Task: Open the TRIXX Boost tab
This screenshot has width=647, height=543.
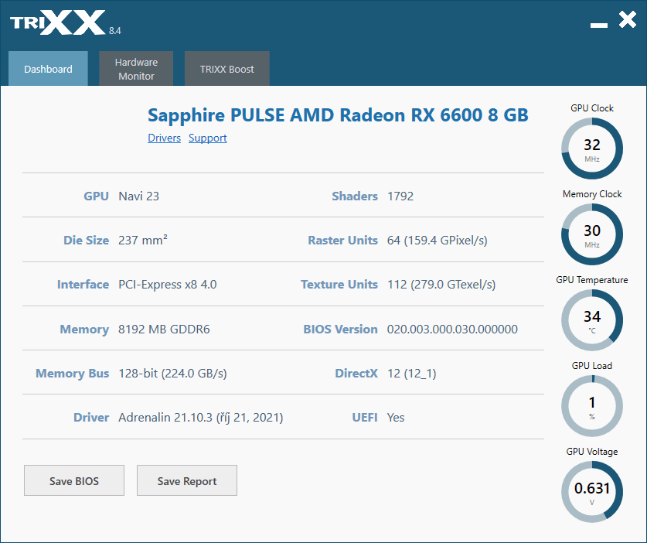Action: coord(227,69)
